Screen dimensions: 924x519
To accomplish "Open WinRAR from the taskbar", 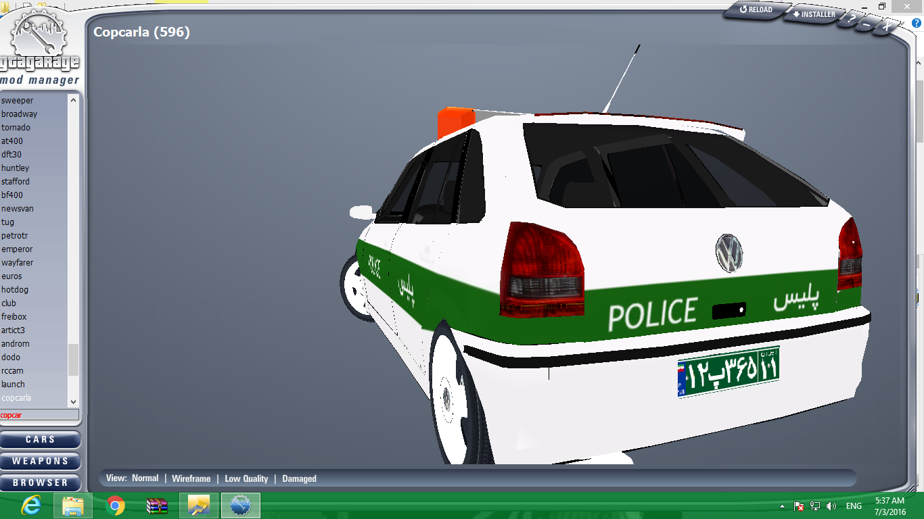I will (157, 505).
